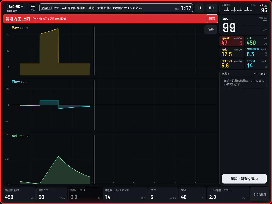
Task: Click the Volume waveform label
Action: (x=18, y=136)
